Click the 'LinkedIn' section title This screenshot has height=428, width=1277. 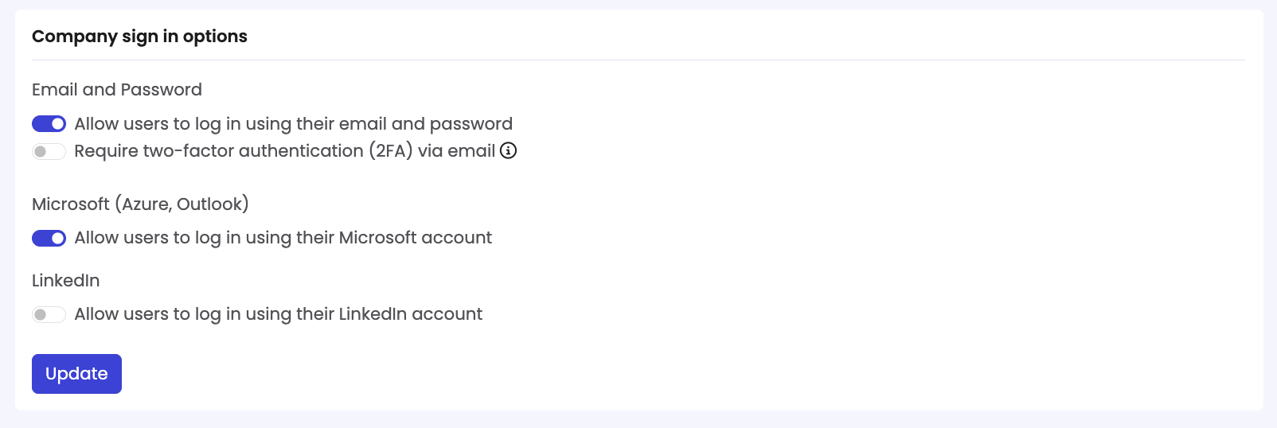tap(66, 281)
